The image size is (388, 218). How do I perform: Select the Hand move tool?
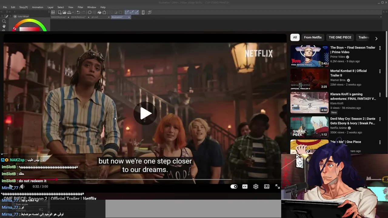pyautogui.click(x=4, y=26)
